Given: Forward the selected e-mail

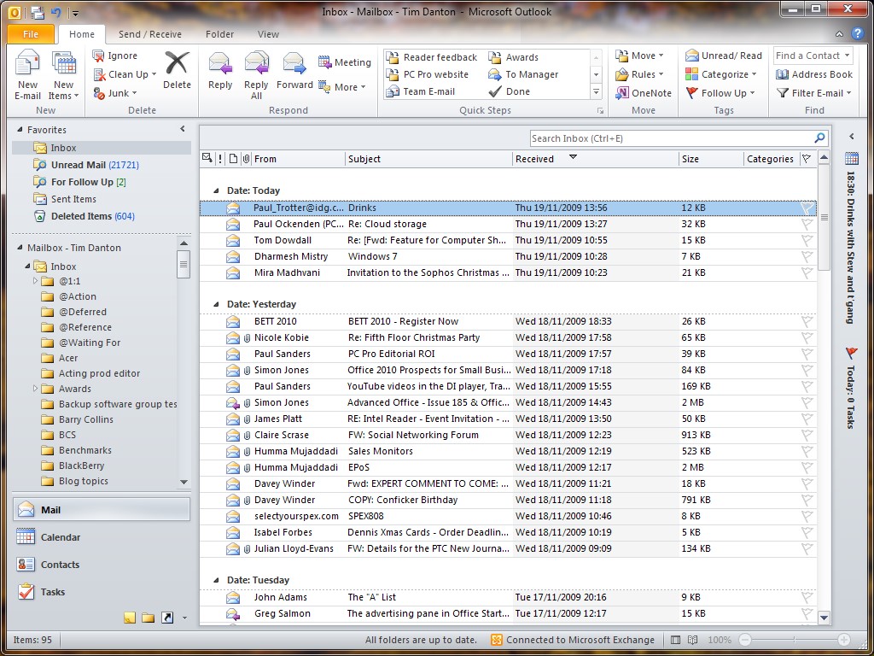Looking at the screenshot, I should click(294, 70).
